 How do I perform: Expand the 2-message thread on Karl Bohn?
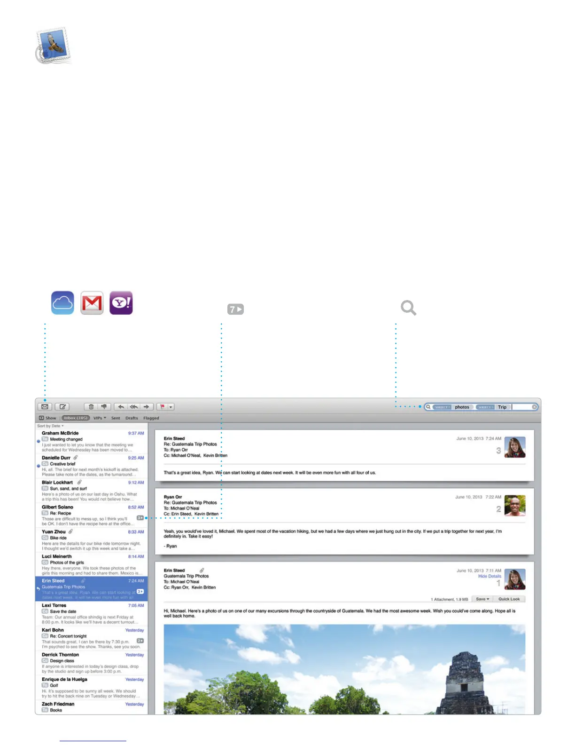[x=140, y=641]
